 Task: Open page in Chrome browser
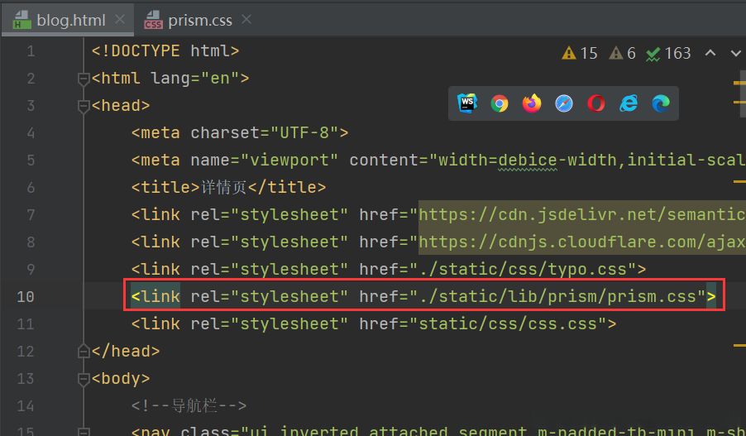(499, 103)
